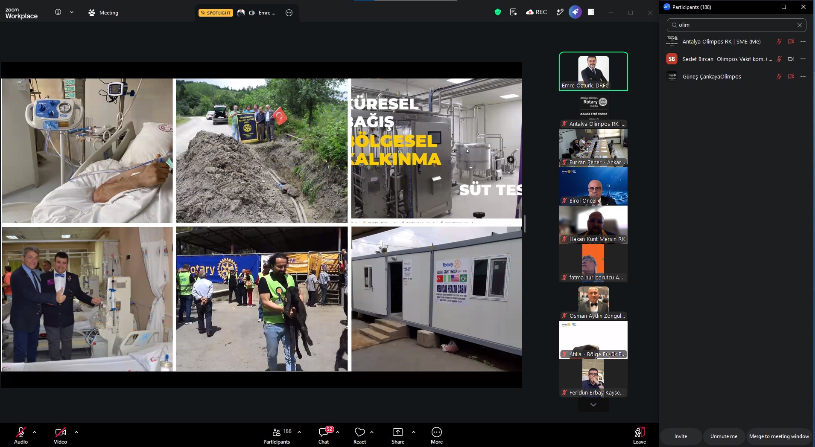Screen dimensions: 815x447
Task: Click the Leave meeting button
Action: (x=640, y=435)
